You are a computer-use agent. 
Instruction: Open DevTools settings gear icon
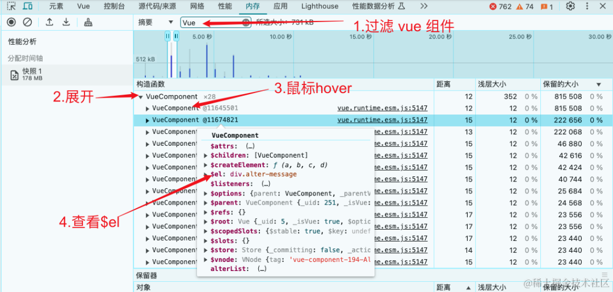click(x=571, y=6)
